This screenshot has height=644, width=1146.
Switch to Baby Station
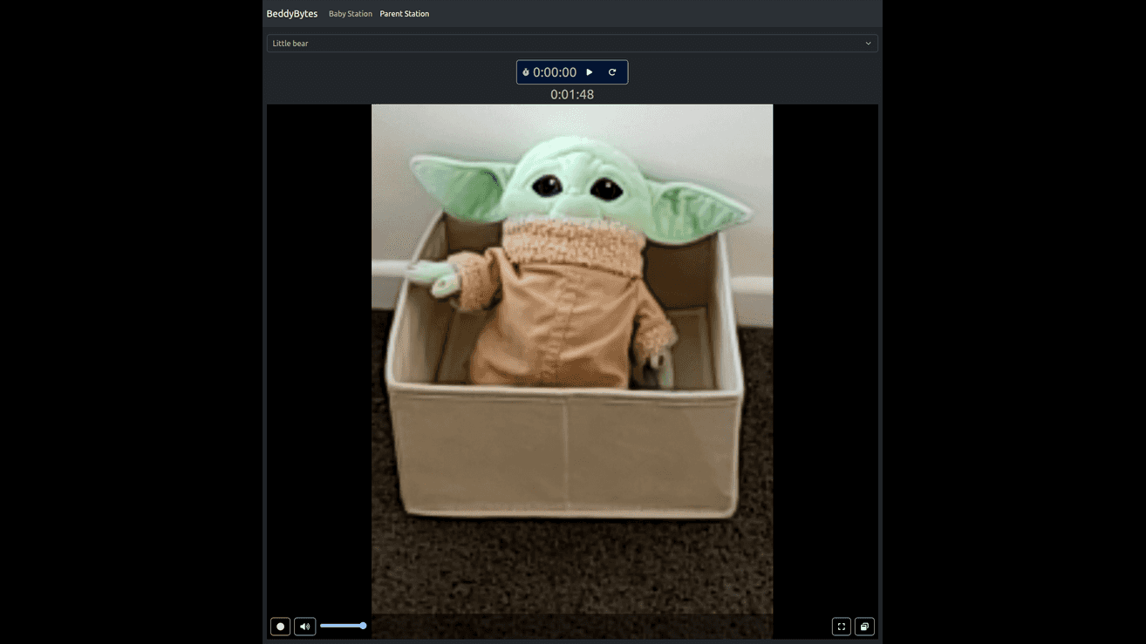click(x=350, y=13)
